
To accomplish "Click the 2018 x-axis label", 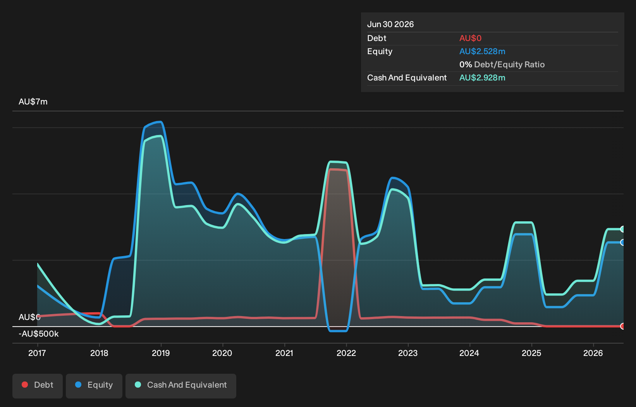I will click(x=99, y=353).
